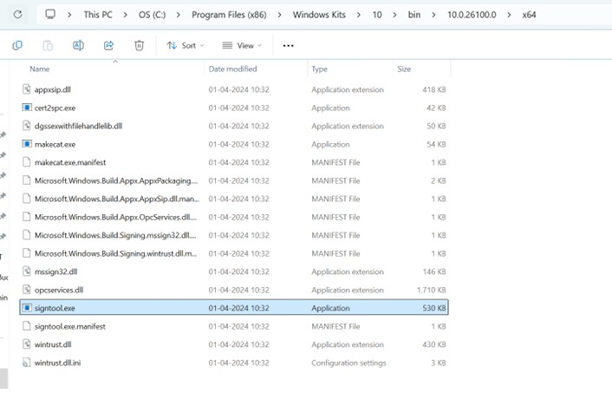
Task: Expand chevron after 10.0.26100.0 in breadcrumb
Action: tap(509, 15)
